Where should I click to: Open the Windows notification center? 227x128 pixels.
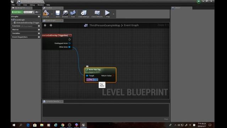(210, 125)
